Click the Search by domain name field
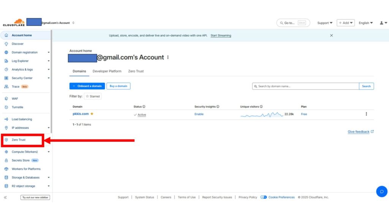This screenshot has height=219, width=389. 306,86
